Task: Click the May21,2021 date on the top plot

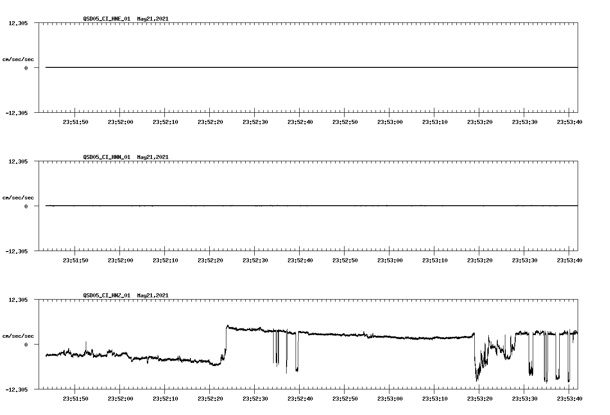Action: point(152,19)
